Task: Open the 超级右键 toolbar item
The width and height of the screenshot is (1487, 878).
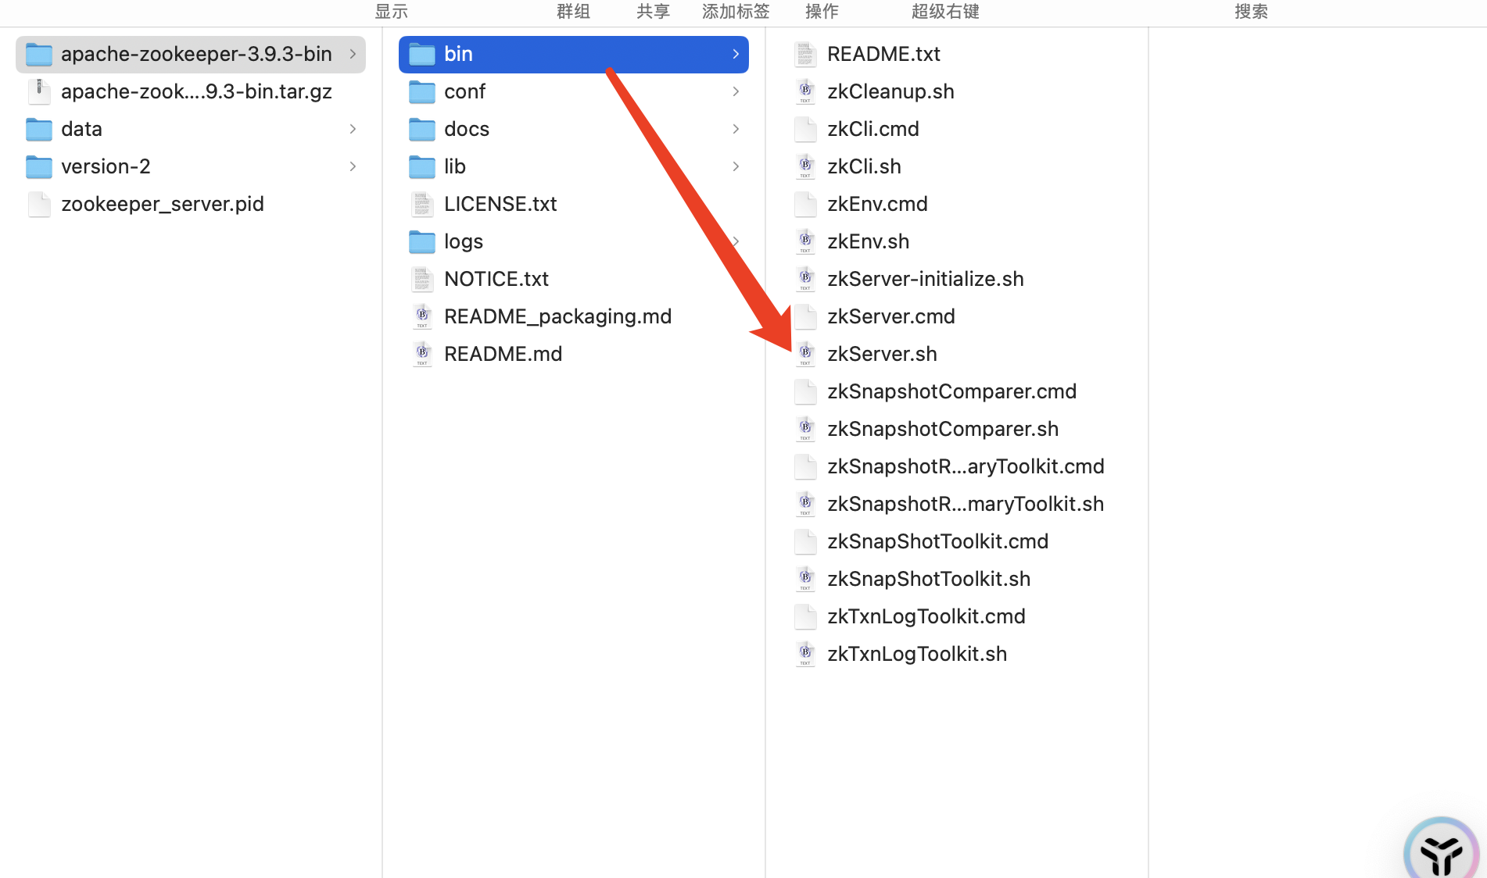Action: (945, 11)
